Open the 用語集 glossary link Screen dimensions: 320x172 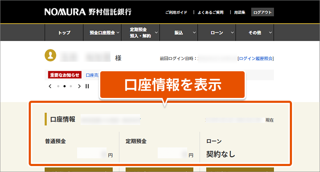[x=240, y=12]
